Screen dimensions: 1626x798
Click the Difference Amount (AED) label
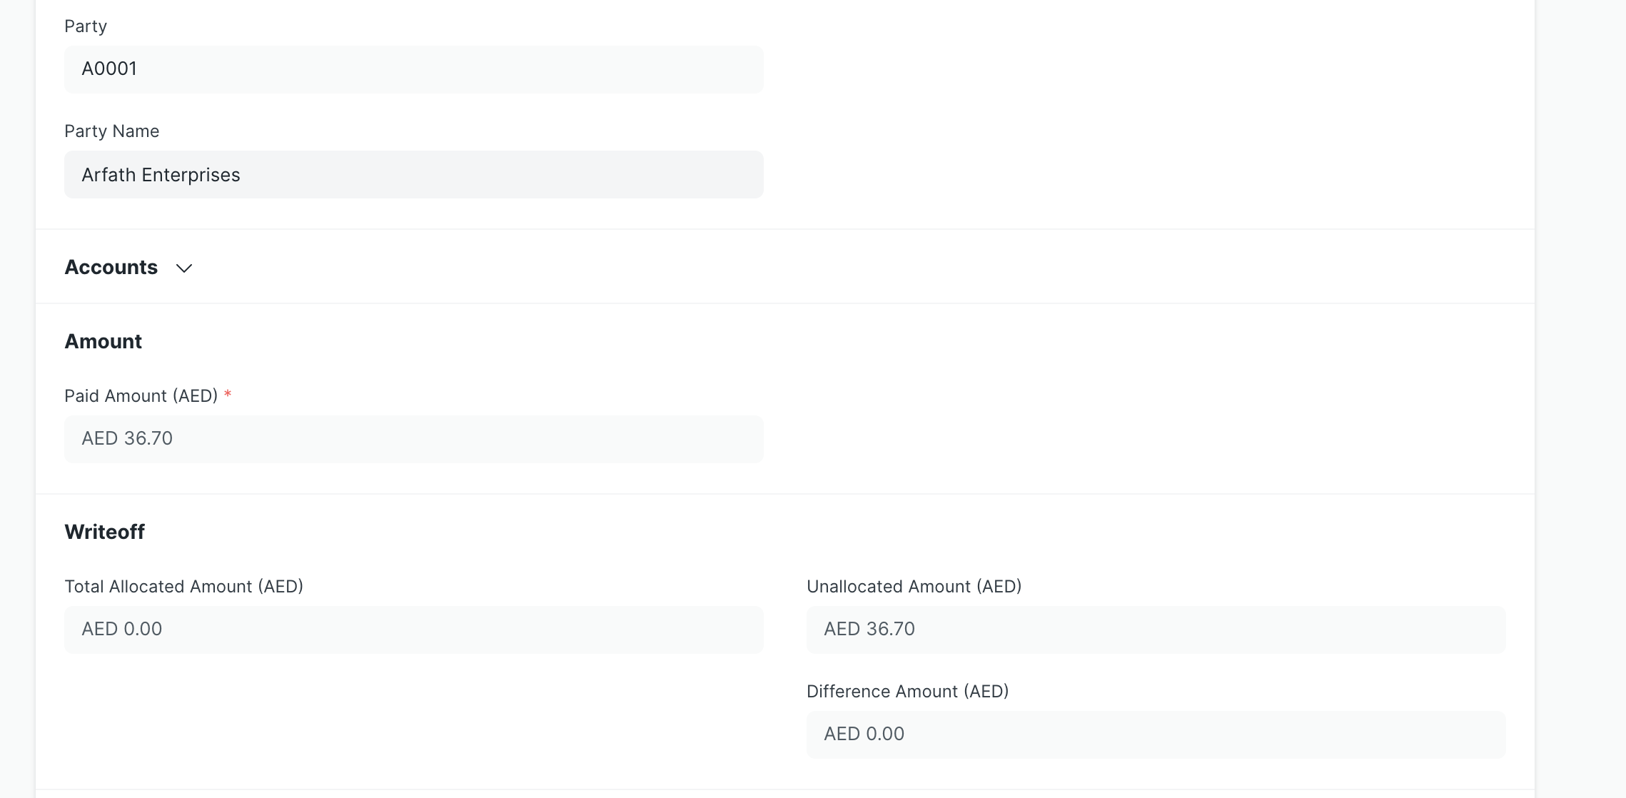coord(907,691)
